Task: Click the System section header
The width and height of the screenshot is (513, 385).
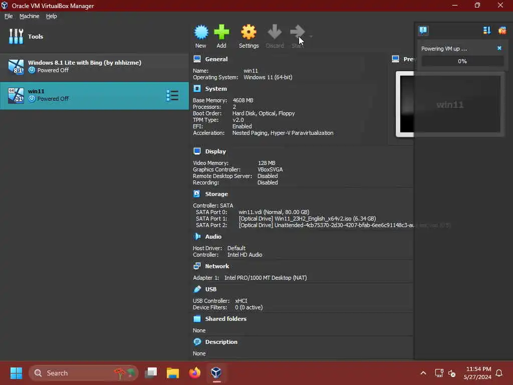Action: tap(216, 89)
